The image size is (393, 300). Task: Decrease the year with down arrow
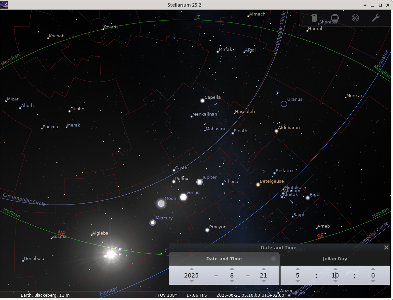(x=191, y=281)
